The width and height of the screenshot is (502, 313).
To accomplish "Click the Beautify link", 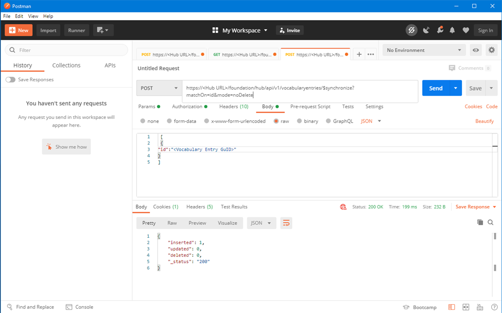I will 484,121.
